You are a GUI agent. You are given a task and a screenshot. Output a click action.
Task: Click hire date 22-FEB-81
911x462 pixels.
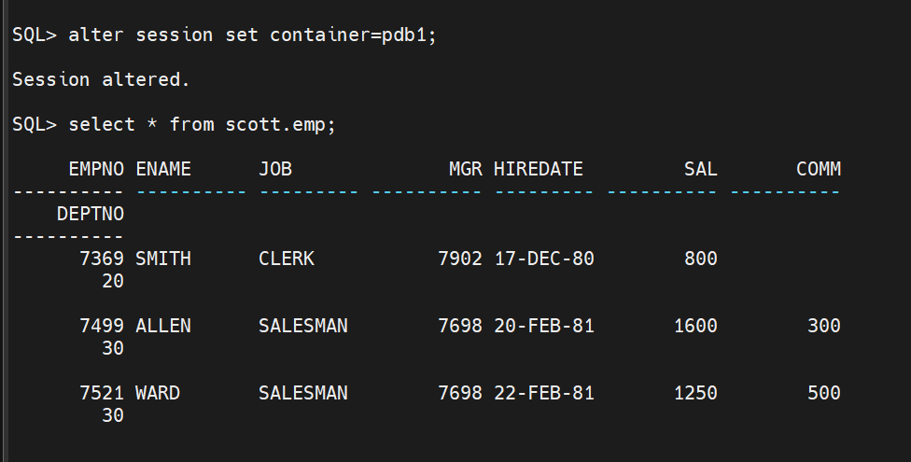544,394
